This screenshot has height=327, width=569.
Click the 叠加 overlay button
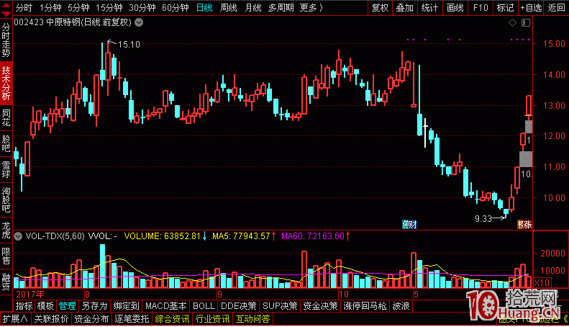pos(404,8)
